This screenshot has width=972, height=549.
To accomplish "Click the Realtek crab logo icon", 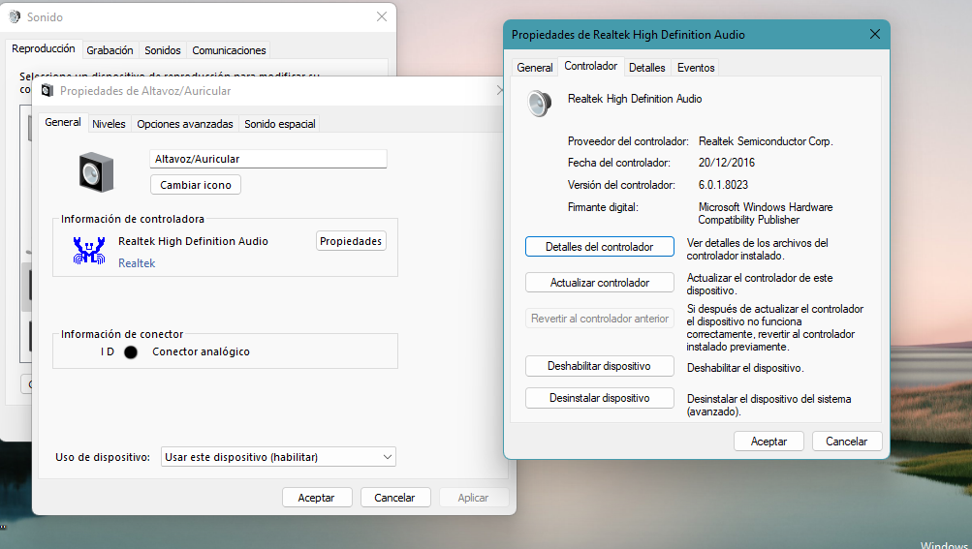I will tap(89, 251).
